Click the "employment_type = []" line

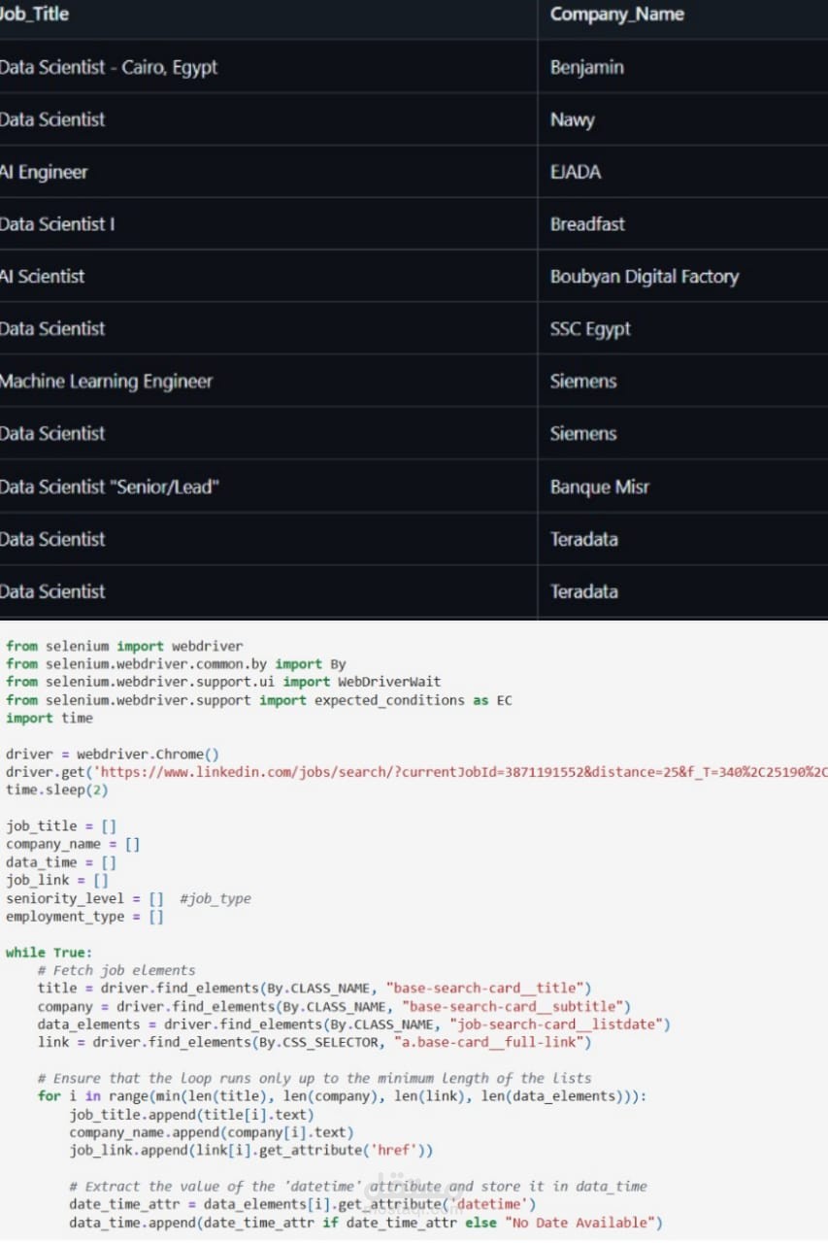[x=84, y=916]
